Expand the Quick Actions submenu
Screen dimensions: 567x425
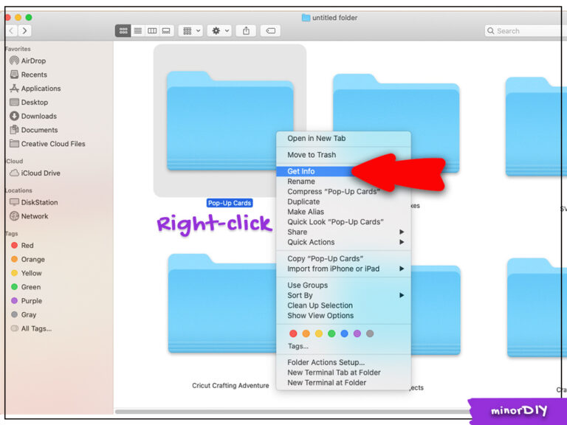point(343,242)
